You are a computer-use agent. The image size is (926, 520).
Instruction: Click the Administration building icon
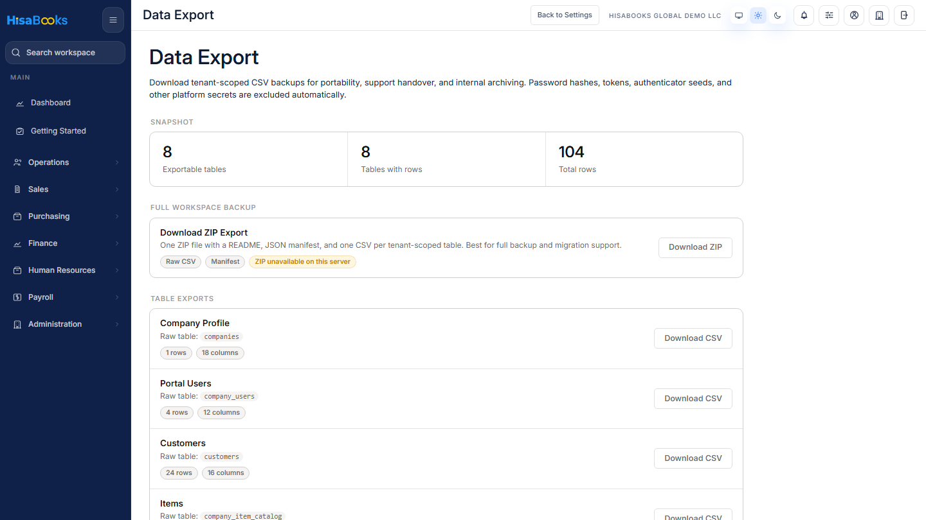coord(17,324)
